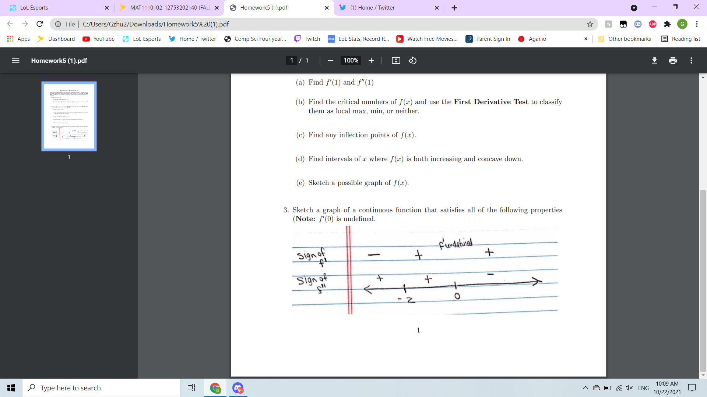Print the Homework5 document

[673, 61]
